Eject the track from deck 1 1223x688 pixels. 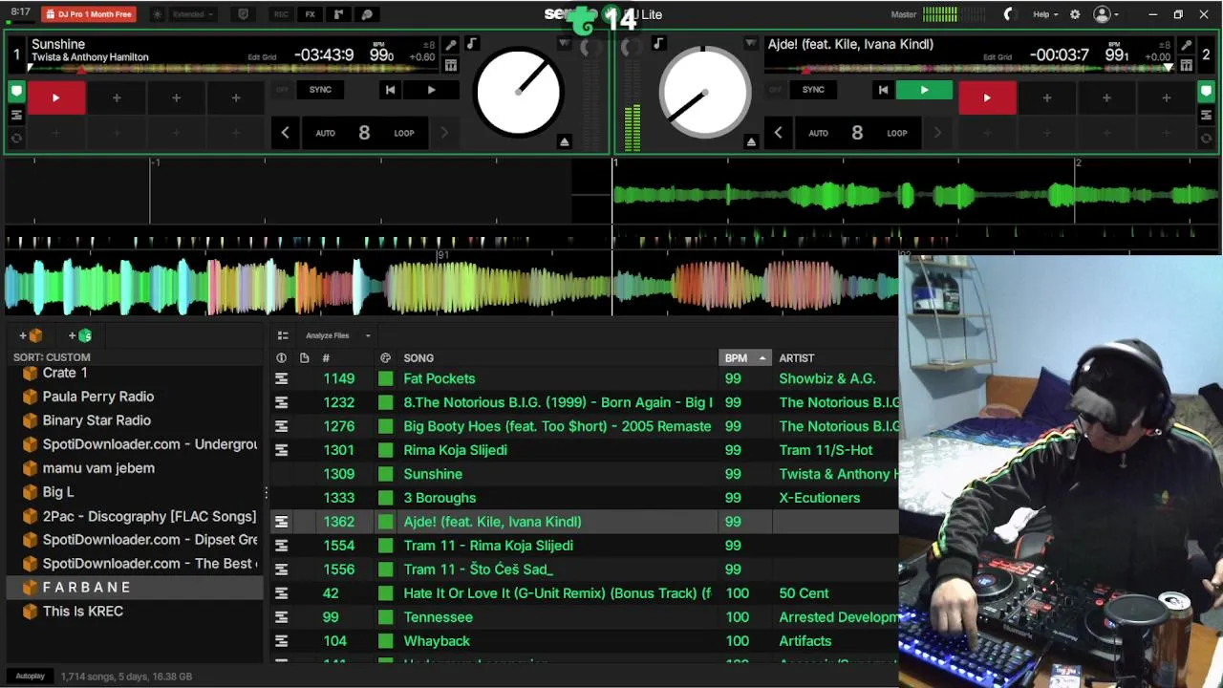click(x=565, y=141)
